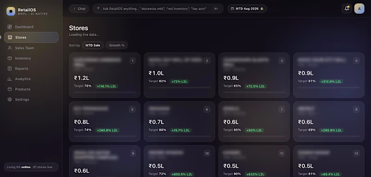Click the +72% L2L growth badge
Viewport: 371px width, 177px height.
179,81
